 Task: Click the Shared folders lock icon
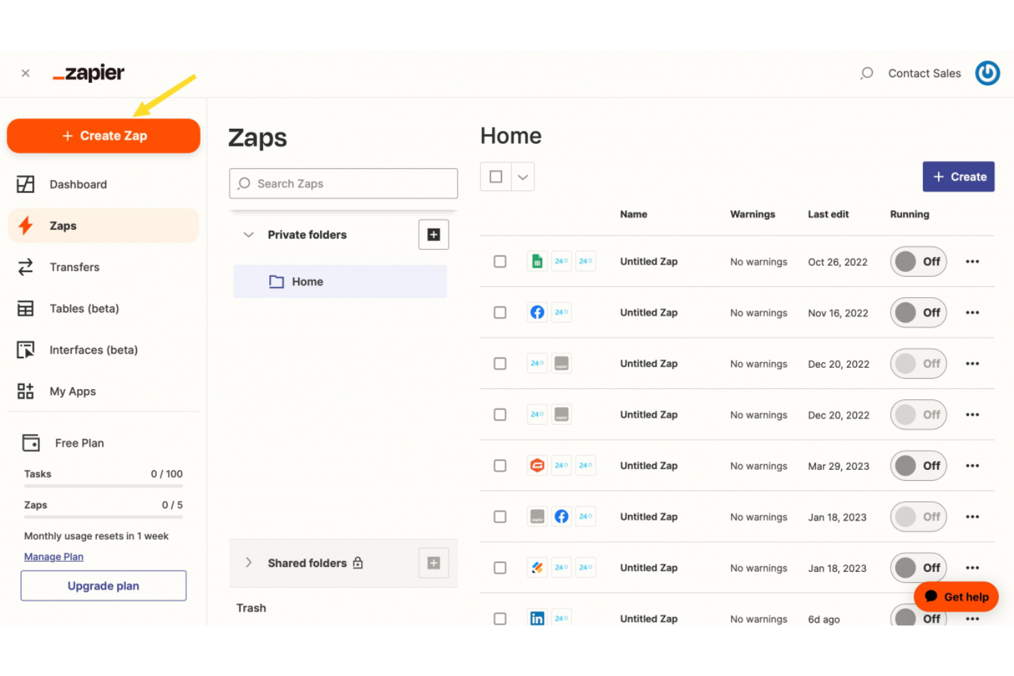[358, 562]
